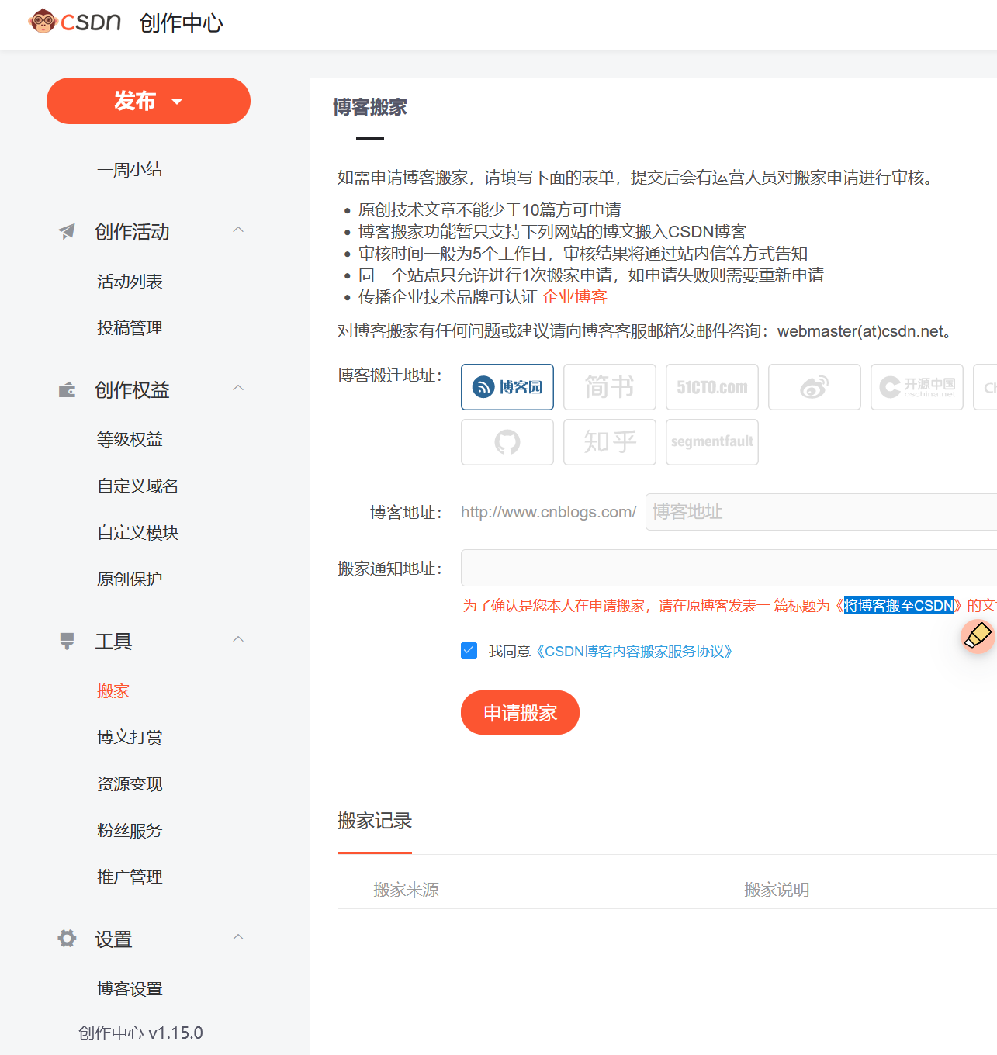Click the gear icon beside 设置
Viewport: 997px width, 1055px height.
click(67, 939)
